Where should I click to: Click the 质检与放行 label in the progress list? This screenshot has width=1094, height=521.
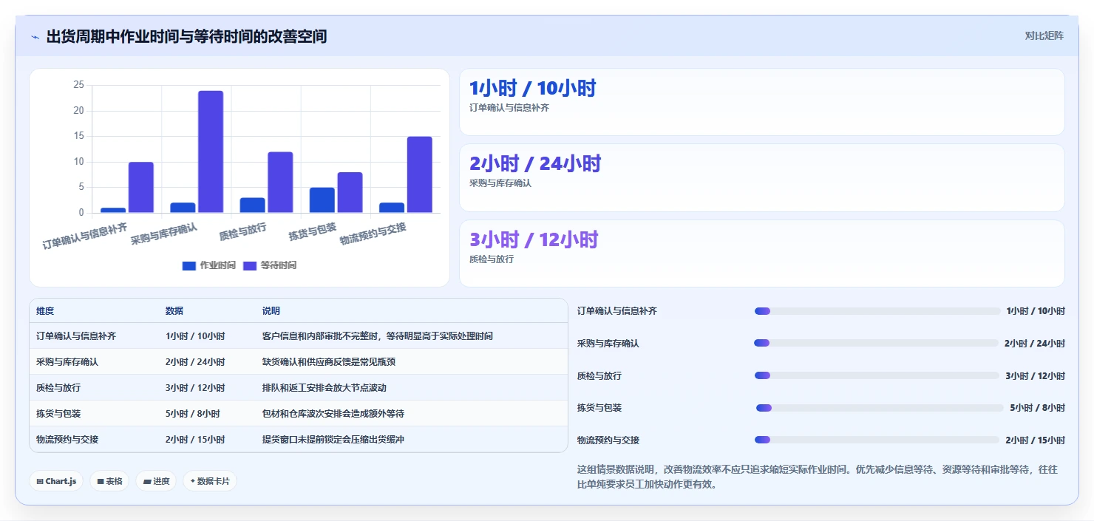click(x=599, y=375)
